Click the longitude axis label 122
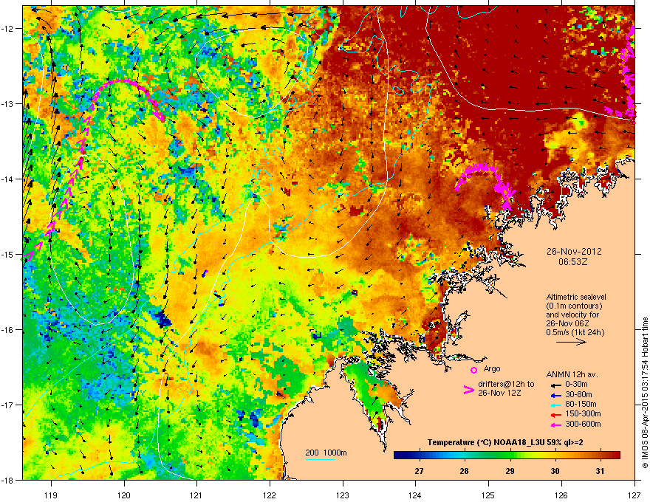 (x=270, y=495)
